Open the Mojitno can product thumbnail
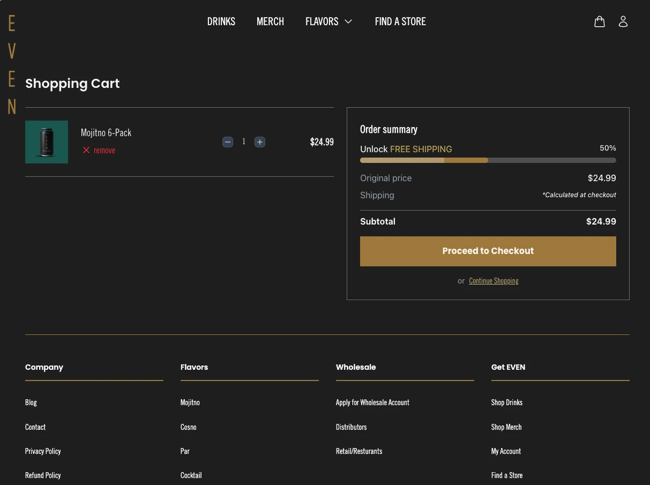Viewport: 650px width, 485px height. 47,142
